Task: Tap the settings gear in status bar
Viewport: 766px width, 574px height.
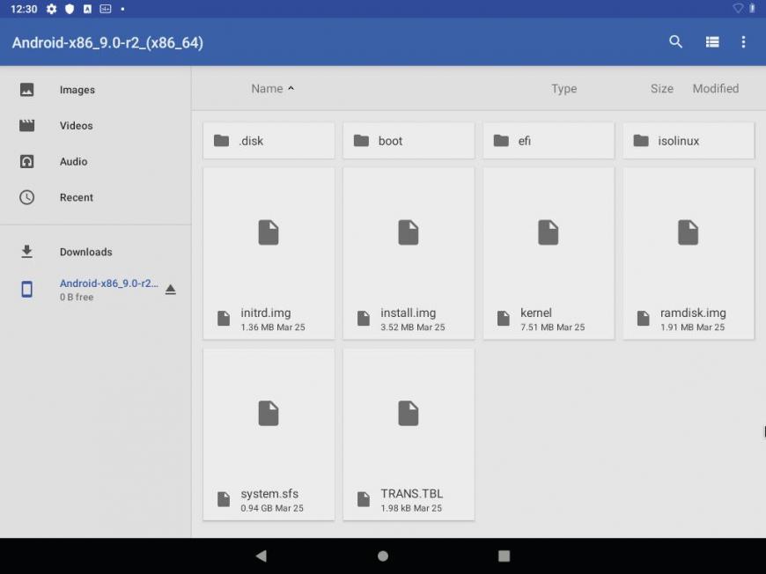Action: (x=51, y=9)
